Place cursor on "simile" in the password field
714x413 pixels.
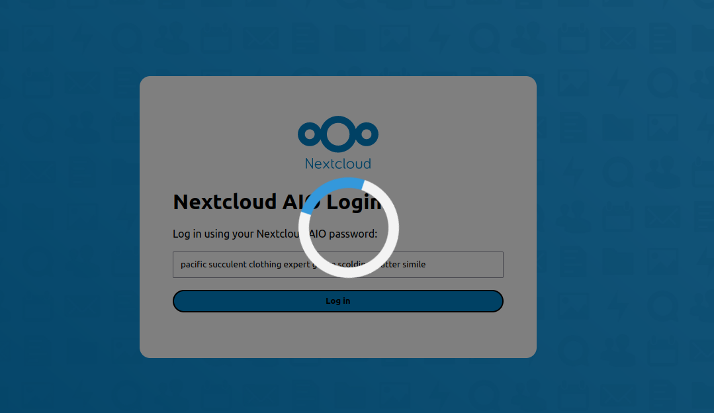(x=413, y=265)
